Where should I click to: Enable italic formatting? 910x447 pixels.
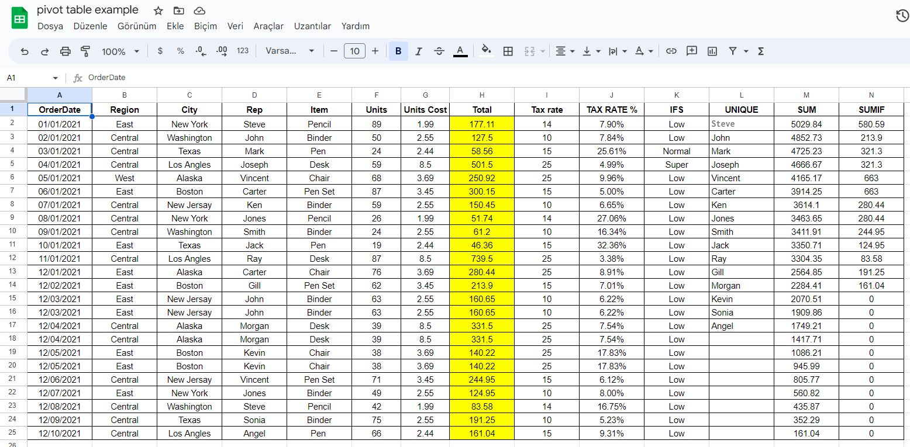[x=419, y=51]
